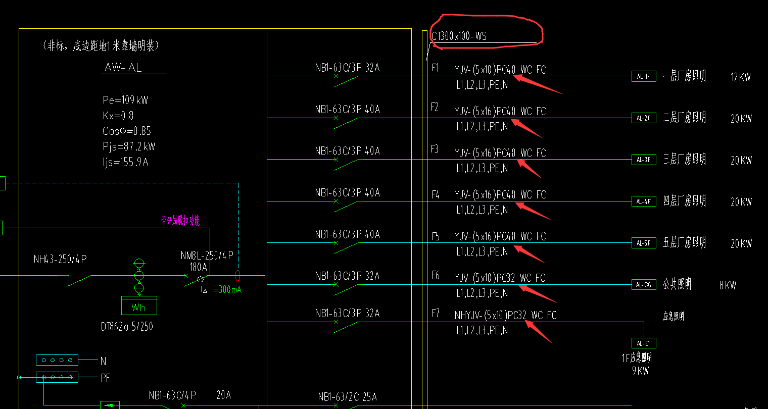Select the 公共照明 load description
The image size is (768, 409).
point(677,284)
